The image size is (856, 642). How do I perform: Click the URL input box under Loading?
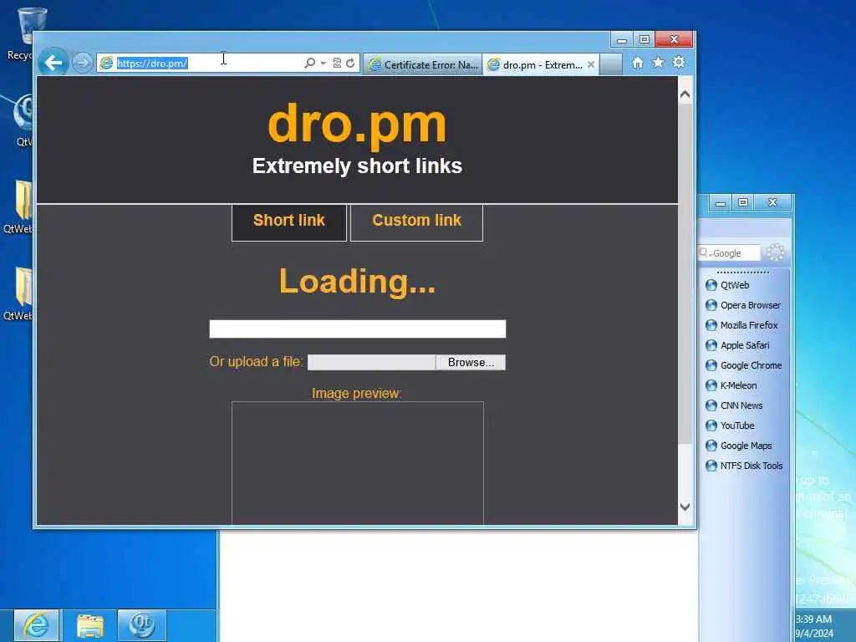[358, 329]
